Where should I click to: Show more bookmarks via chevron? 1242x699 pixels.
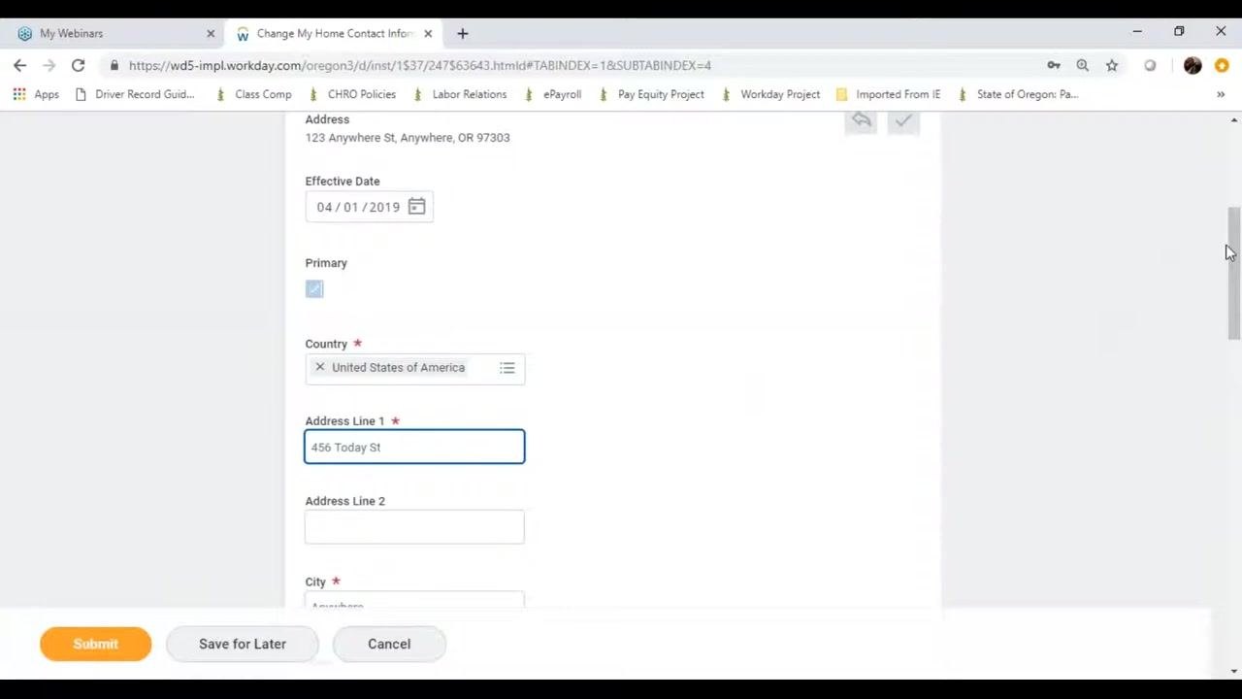pyautogui.click(x=1221, y=94)
